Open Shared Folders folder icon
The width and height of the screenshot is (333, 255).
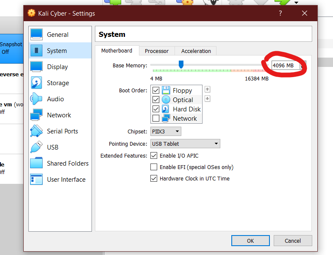click(36, 163)
